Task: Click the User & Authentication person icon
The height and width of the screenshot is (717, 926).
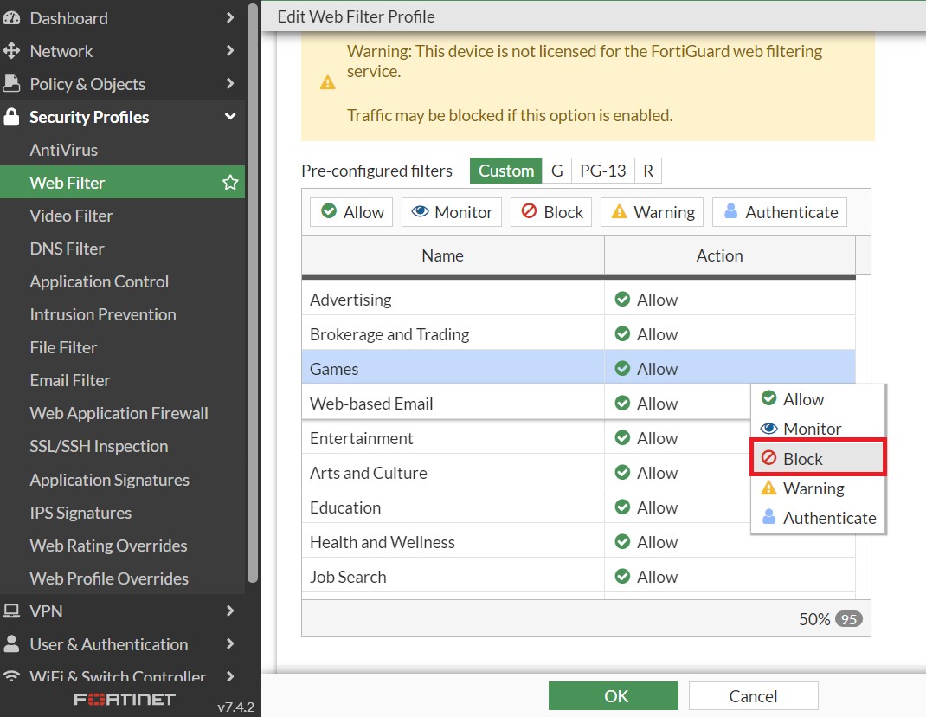Action: pos(11,643)
